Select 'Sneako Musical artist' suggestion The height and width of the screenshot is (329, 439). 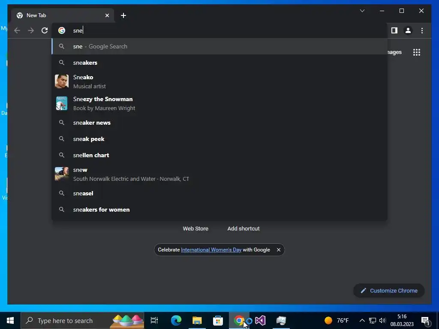coord(219,82)
